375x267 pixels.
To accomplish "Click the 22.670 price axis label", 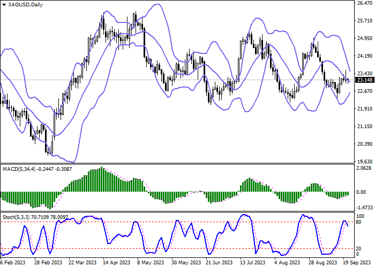I will [x=364, y=91].
